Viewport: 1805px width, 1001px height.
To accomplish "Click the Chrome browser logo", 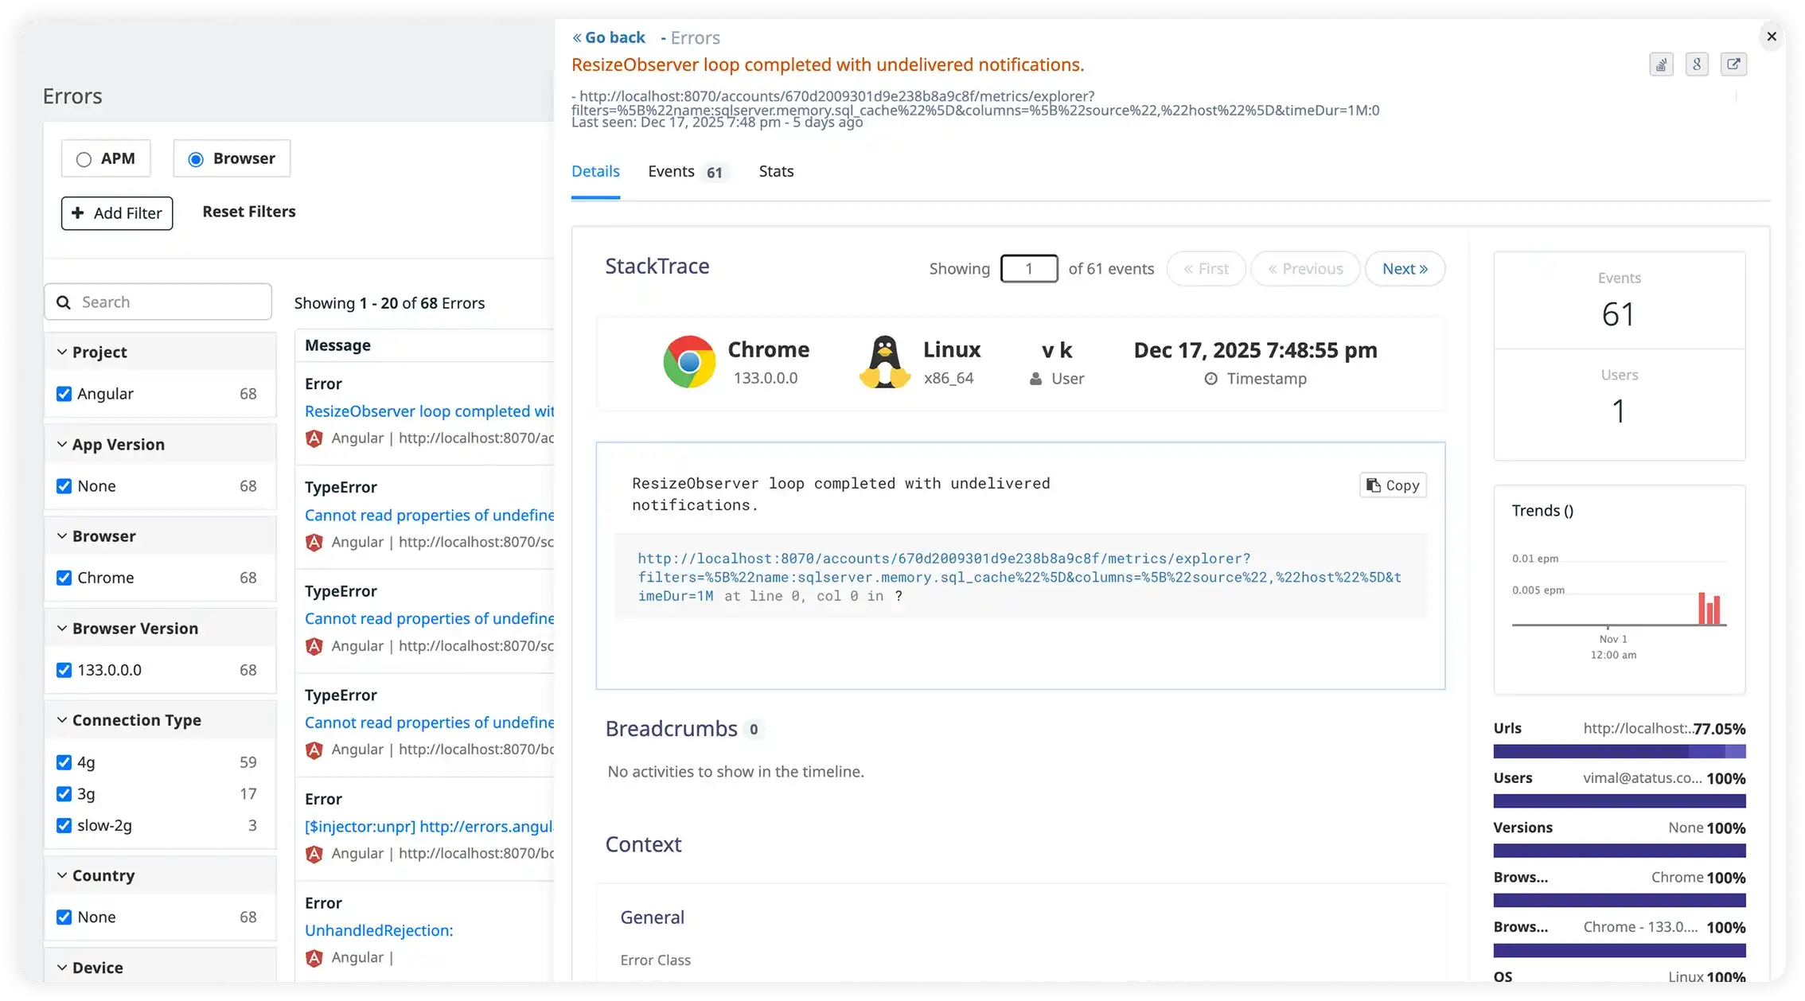I will [x=689, y=362].
